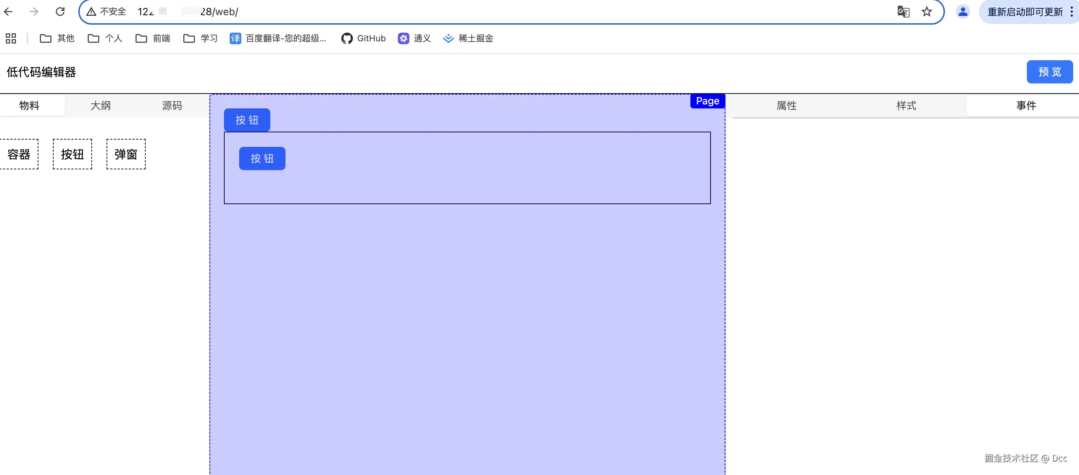Select the 弹窗 material component
The height and width of the screenshot is (475, 1079).
coord(126,154)
